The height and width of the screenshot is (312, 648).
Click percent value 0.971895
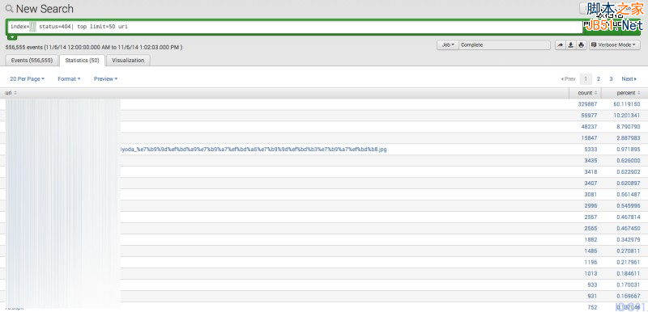[x=629, y=150]
